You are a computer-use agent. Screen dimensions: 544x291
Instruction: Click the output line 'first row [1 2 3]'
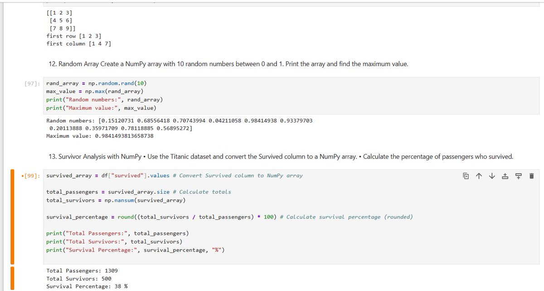click(x=74, y=36)
